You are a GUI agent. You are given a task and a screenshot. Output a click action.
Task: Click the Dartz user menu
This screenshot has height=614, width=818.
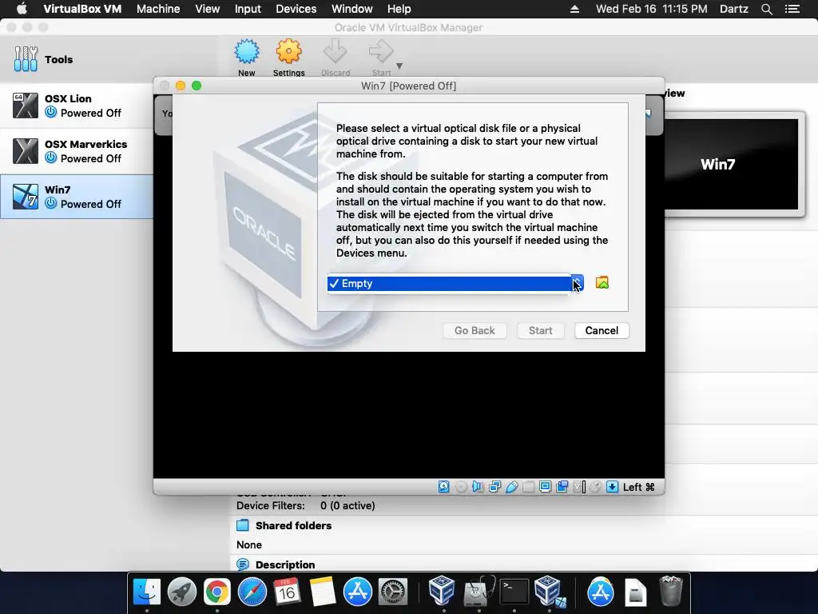733,9
